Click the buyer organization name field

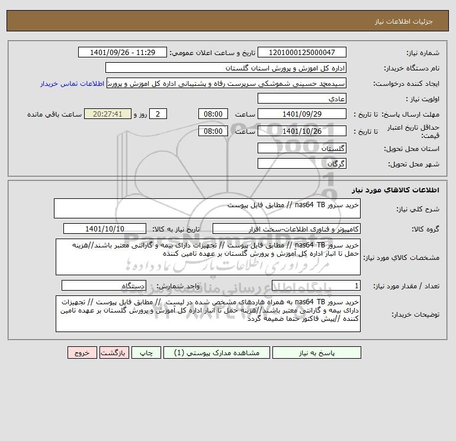(x=226, y=67)
